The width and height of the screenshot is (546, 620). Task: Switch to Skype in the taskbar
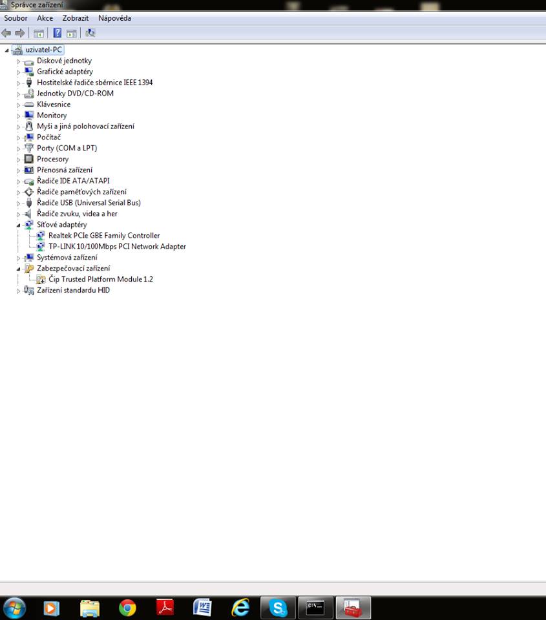coord(278,608)
